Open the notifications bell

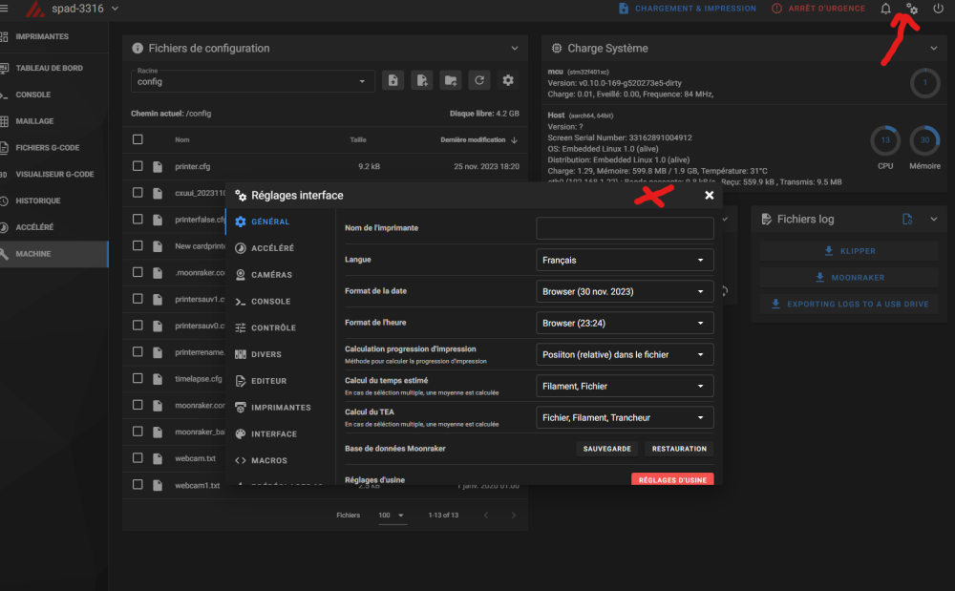pos(886,9)
